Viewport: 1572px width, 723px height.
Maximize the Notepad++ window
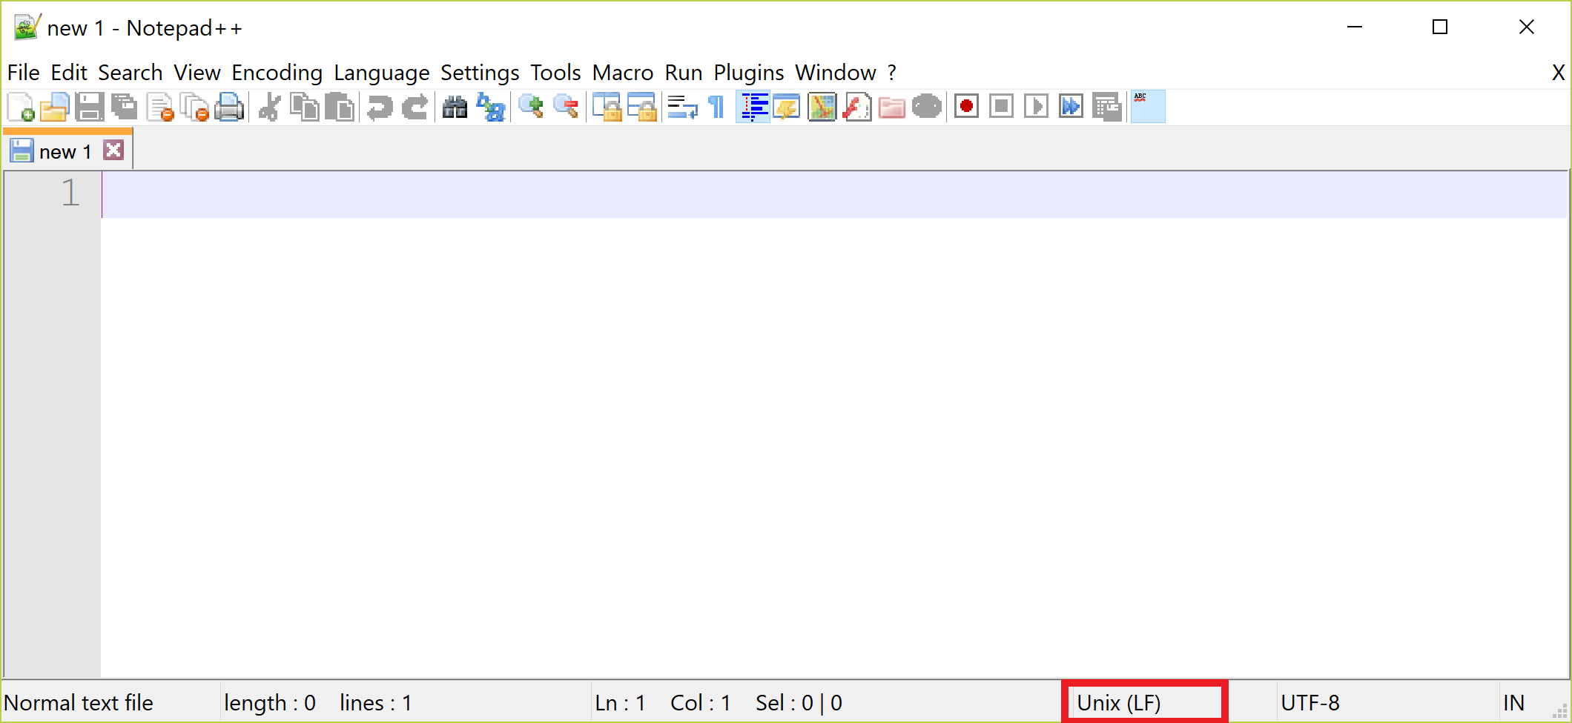(x=1440, y=27)
